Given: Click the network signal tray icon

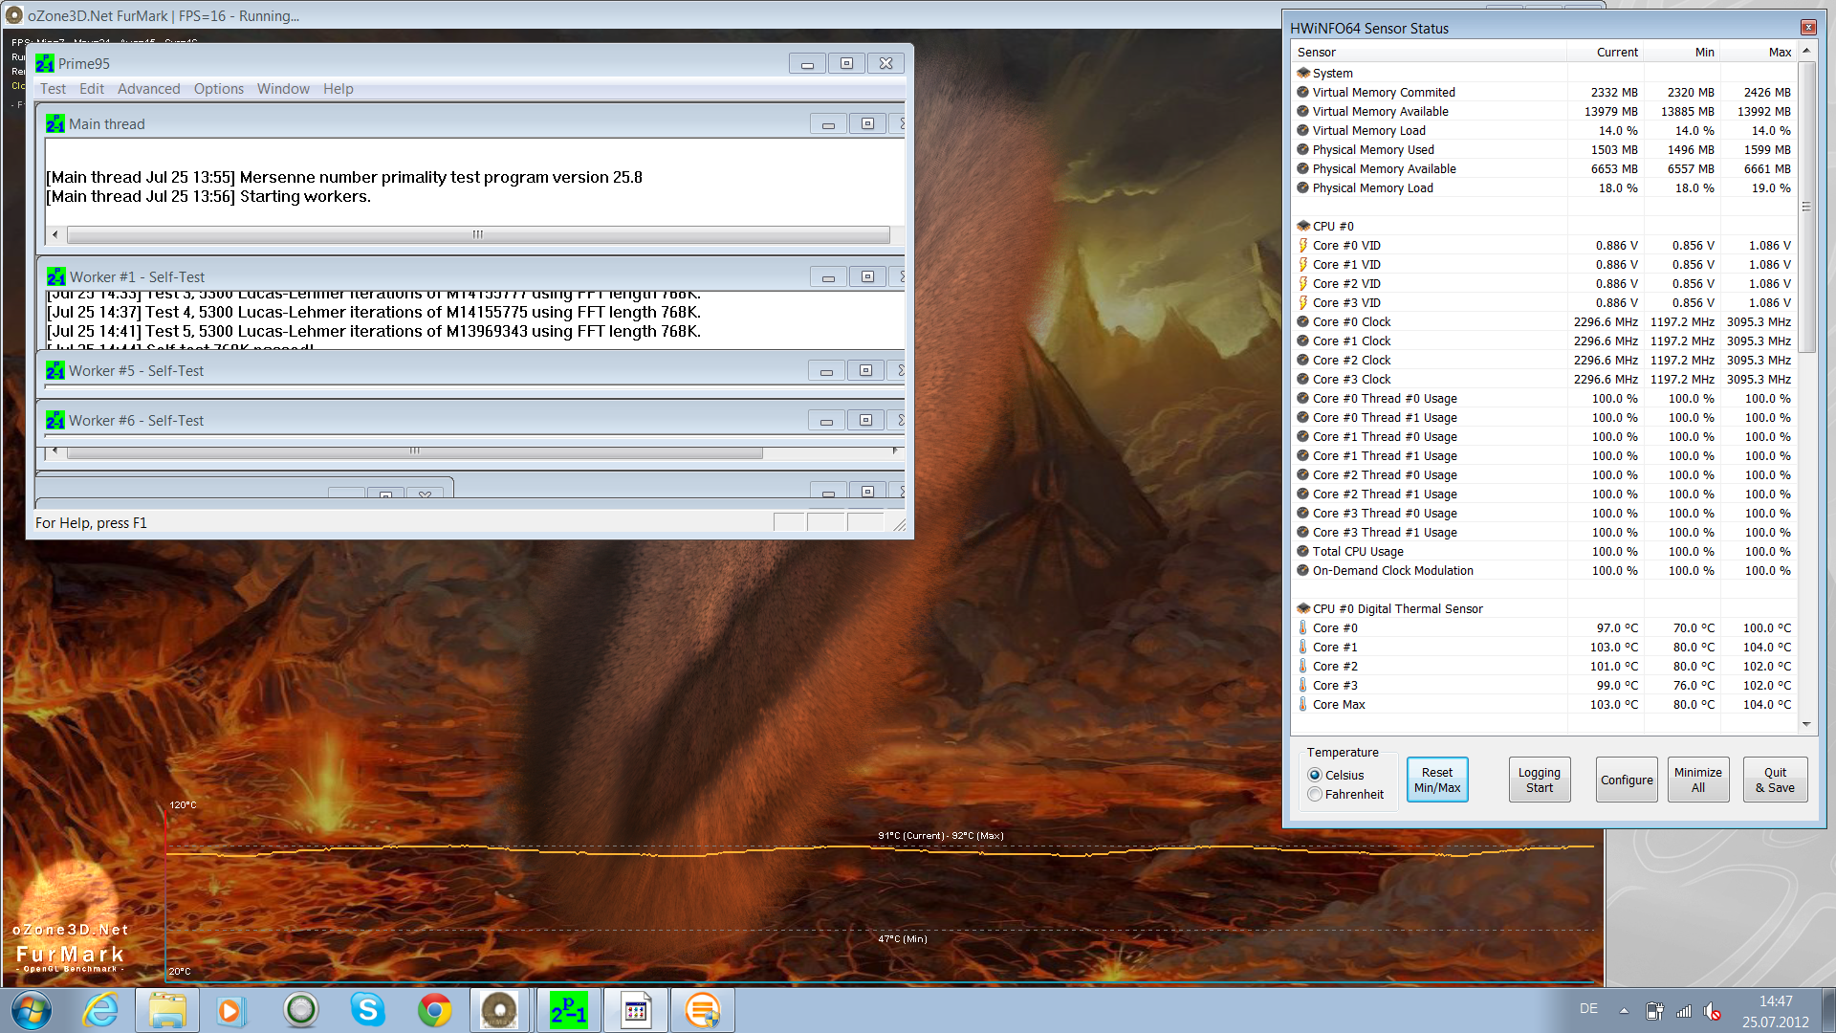Looking at the screenshot, I should point(1684,1011).
